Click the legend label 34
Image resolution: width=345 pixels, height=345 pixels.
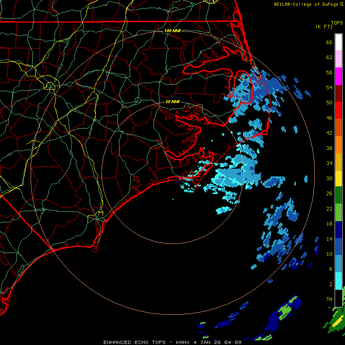[x=329, y=163]
